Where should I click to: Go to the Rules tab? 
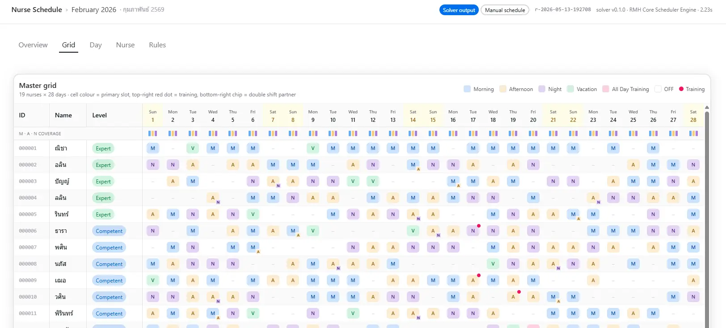pos(157,45)
